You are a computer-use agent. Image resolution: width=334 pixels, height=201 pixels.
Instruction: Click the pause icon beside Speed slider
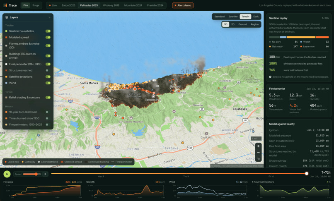point(45,174)
